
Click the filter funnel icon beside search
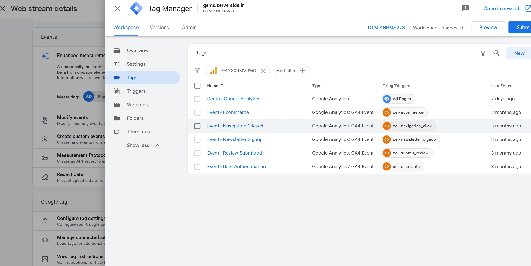pyautogui.click(x=483, y=53)
